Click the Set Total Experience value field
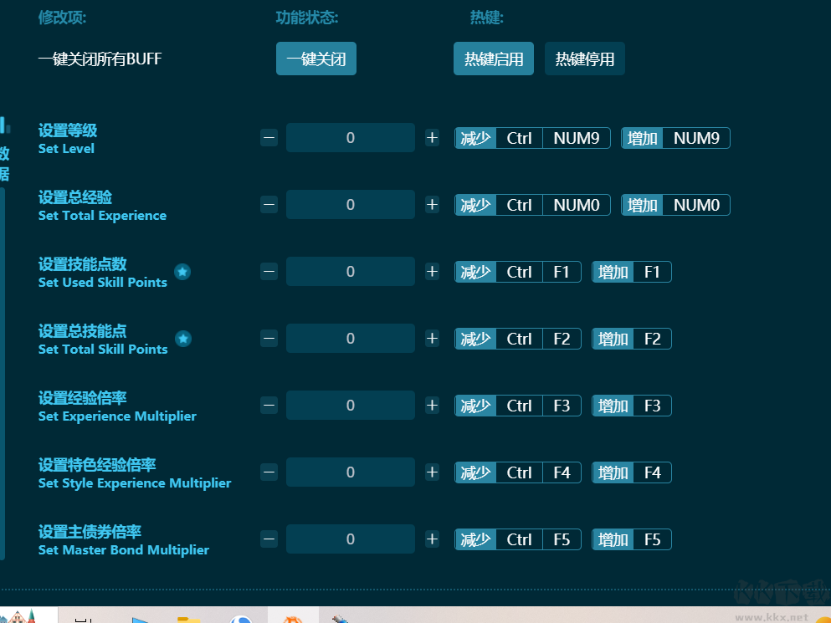The image size is (831, 623). (x=351, y=205)
